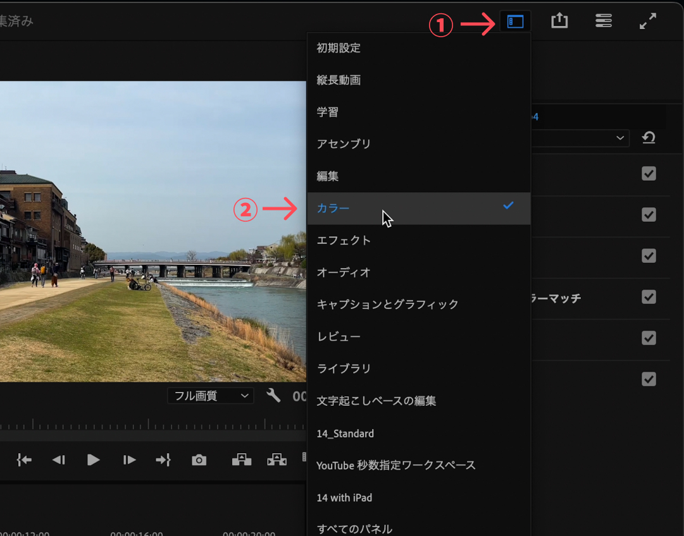Toggle the second Lumetri section checkbox

[649, 215]
